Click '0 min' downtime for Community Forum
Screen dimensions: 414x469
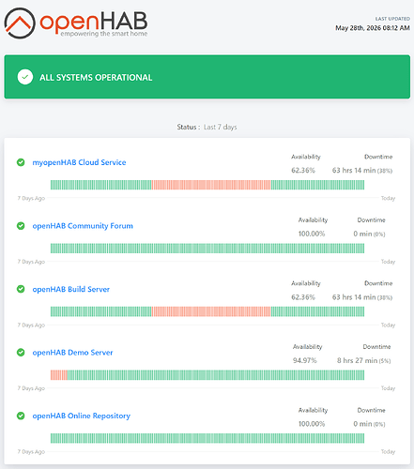[362, 234]
